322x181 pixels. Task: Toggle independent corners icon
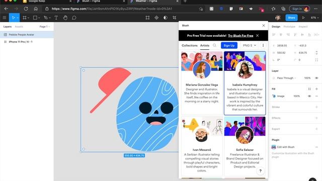click(x=316, y=60)
